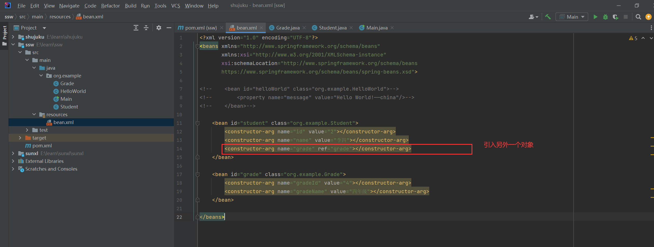The width and height of the screenshot is (654, 247).
Task: Expand the test folder
Action: (27, 130)
